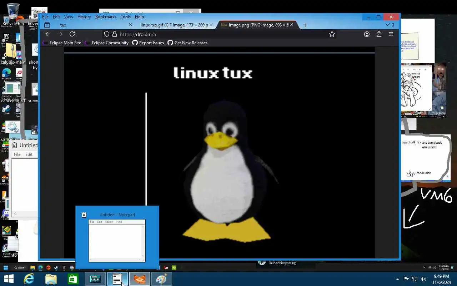Open the History menu

click(x=84, y=17)
